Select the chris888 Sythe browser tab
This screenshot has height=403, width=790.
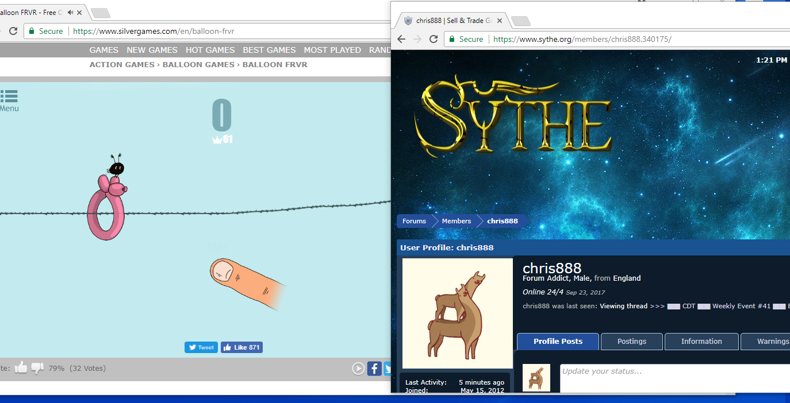[x=454, y=21]
